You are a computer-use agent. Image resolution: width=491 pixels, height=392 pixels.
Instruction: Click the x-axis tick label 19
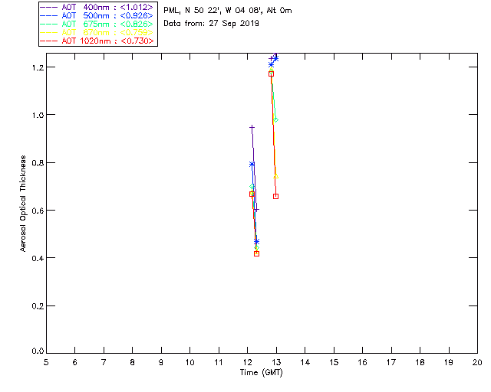(449, 362)
